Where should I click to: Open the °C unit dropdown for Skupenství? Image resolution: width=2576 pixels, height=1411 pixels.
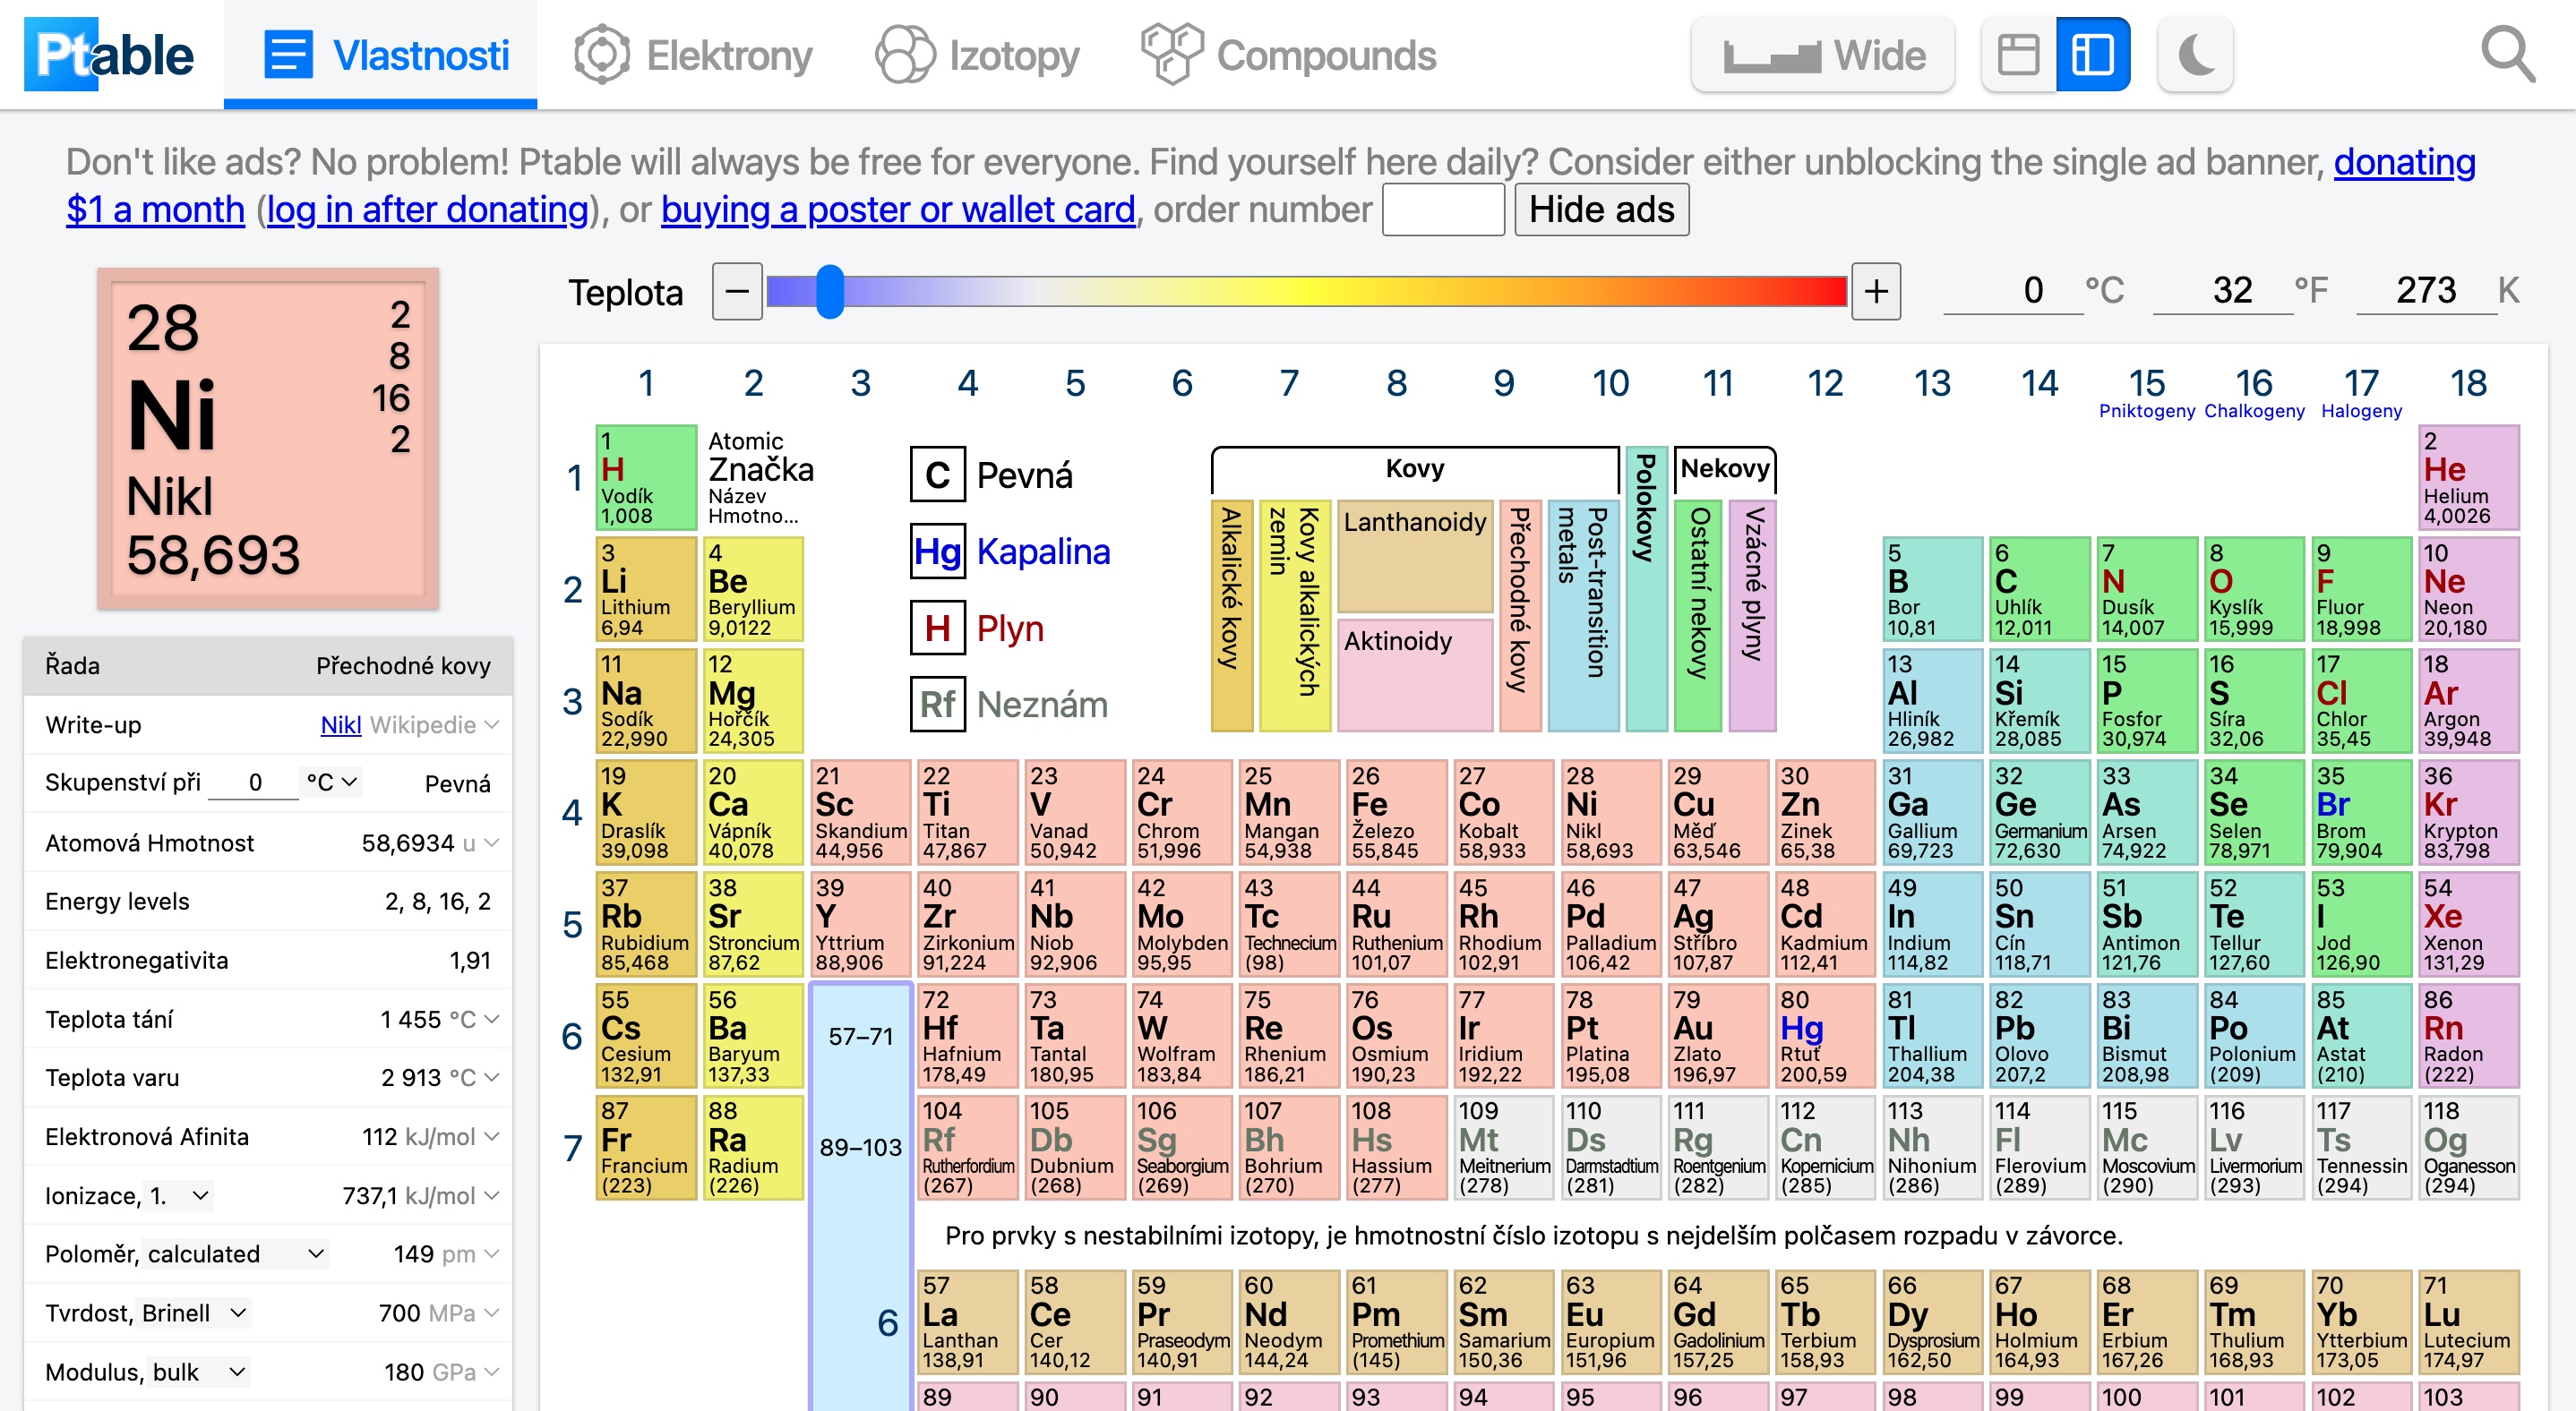332,782
